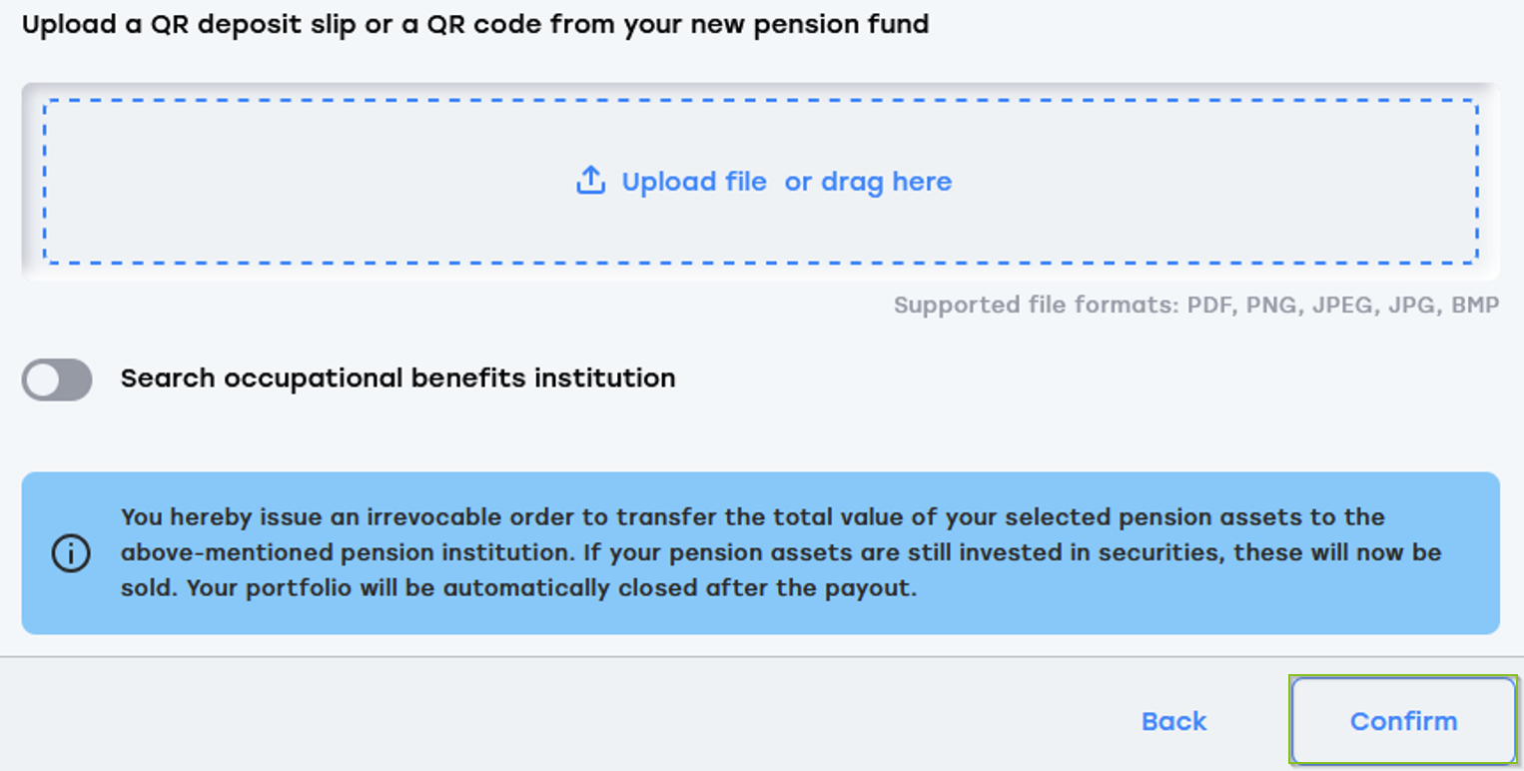Enable Search occupational benefits institution switch
Screen dimensions: 1524x771
tap(57, 380)
